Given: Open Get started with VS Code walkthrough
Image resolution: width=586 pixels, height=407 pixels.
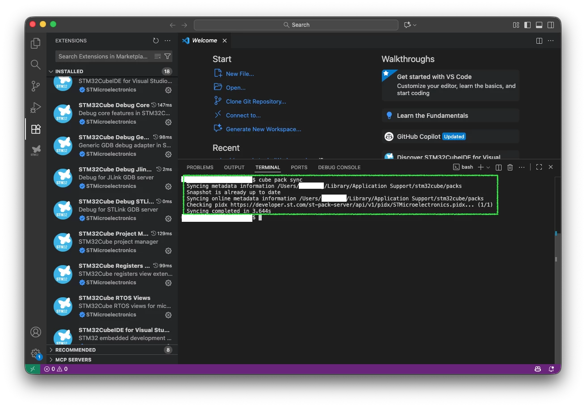Looking at the screenshot, I should click(x=450, y=85).
